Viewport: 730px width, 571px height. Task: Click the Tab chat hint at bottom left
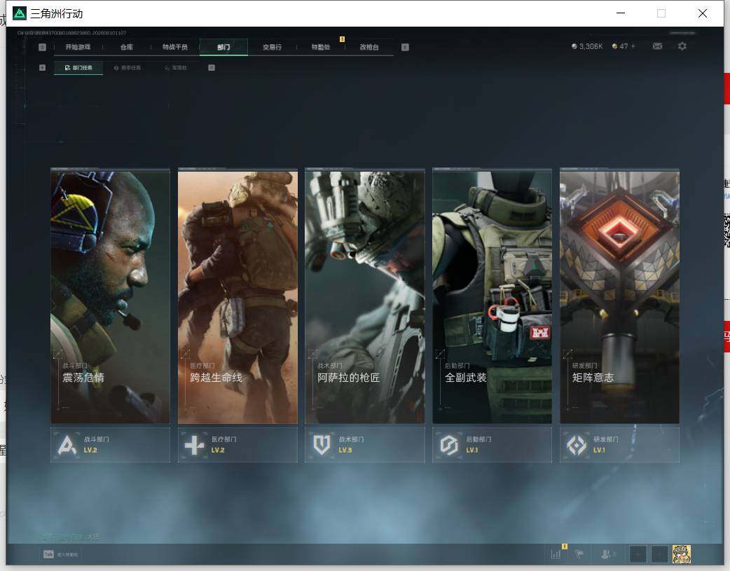60,554
